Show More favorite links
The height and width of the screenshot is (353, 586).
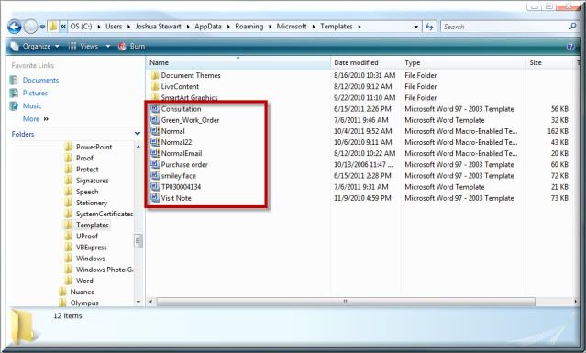click(36, 119)
